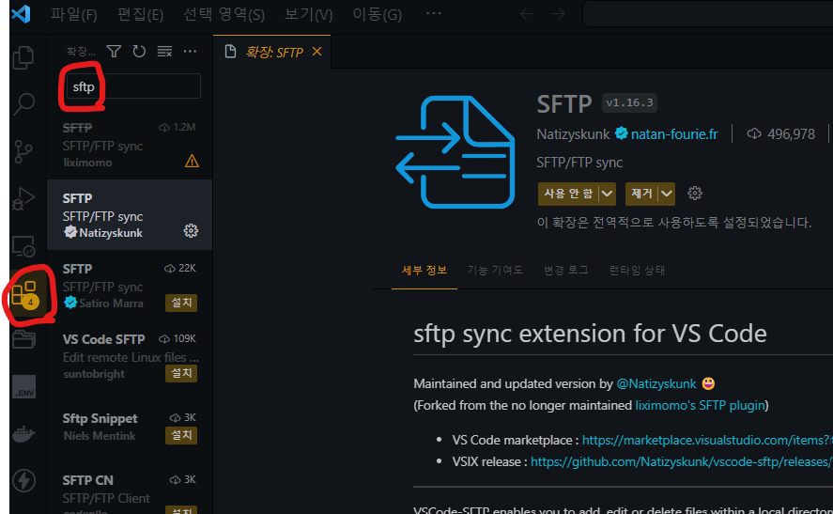The width and height of the screenshot is (833, 514).
Task: Filter extensions with the funnel icon
Action: pos(114,51)
